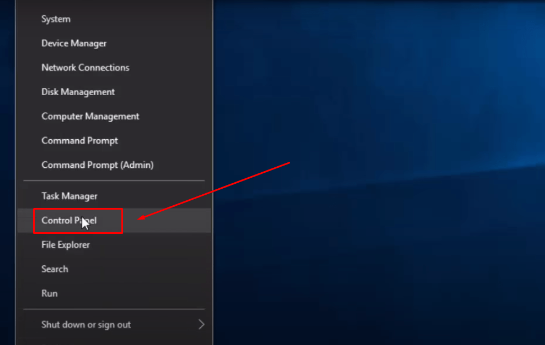The image size is (545, 345).
Task: Choose Command Prompt (Admin)
Action: coord(114,165)
